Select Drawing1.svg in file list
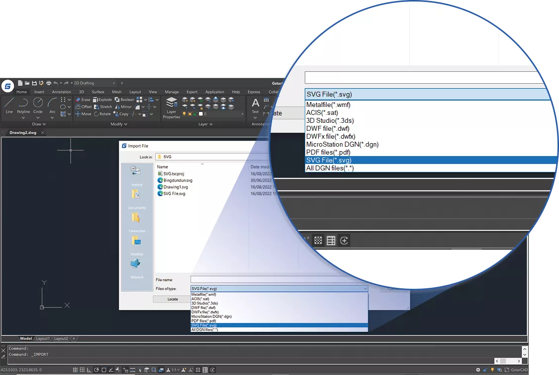The width and height of the screenshot is (559, 375). tap(172, 187)
